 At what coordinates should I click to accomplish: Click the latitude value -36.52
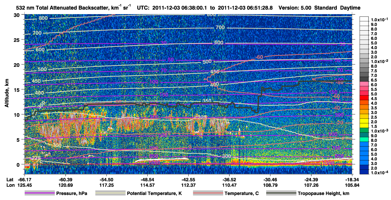229,179
